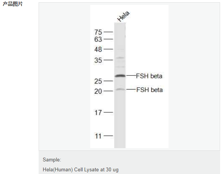
Task: Click the Hela lane label
Action: coord(123,16)
